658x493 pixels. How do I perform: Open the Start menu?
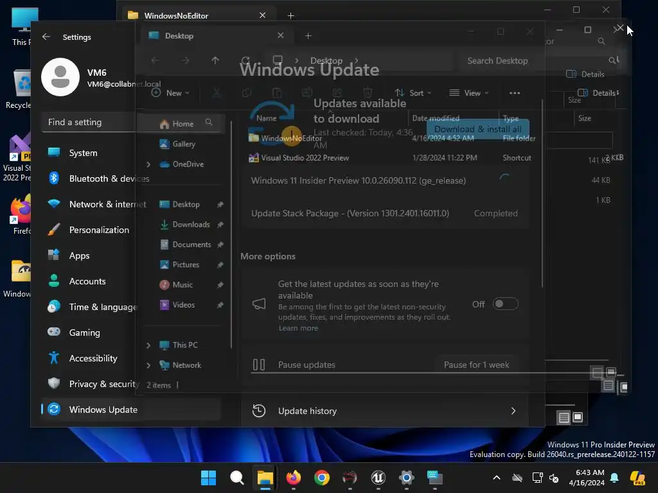(209, 478)
